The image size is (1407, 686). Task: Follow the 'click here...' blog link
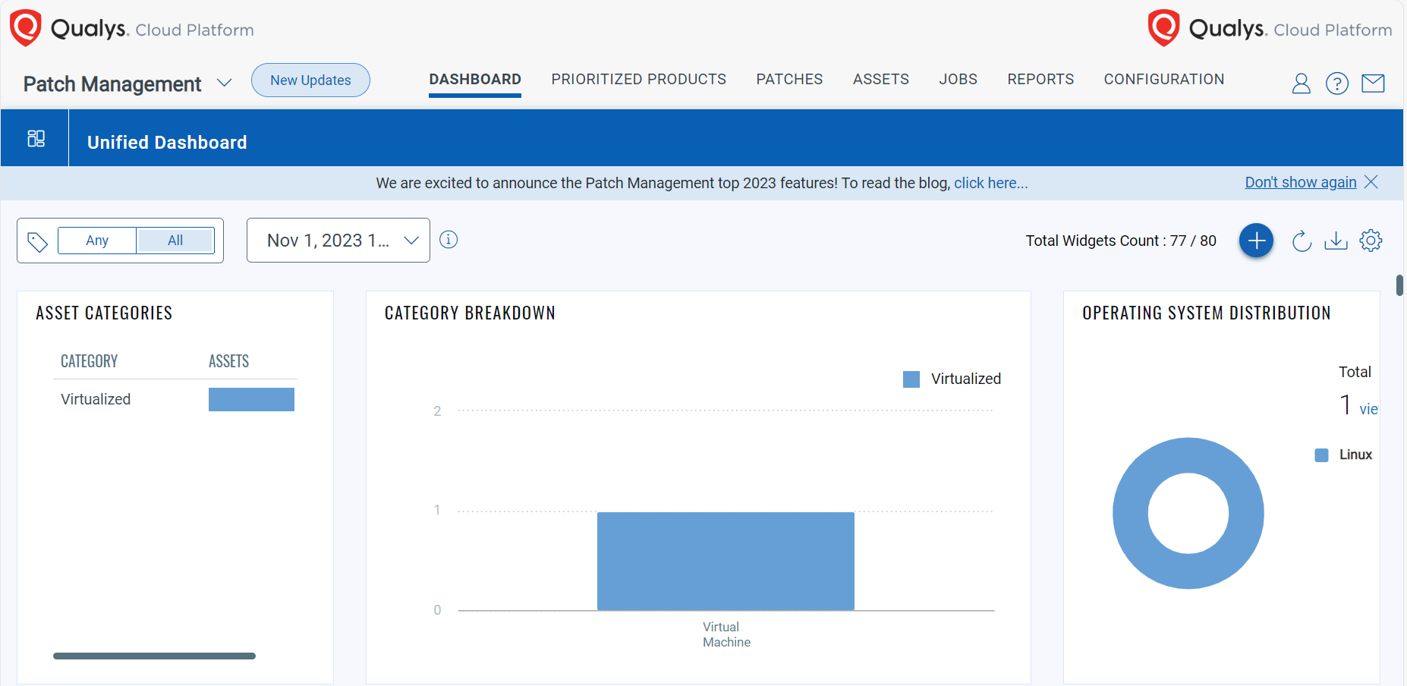tap(990, 183)
